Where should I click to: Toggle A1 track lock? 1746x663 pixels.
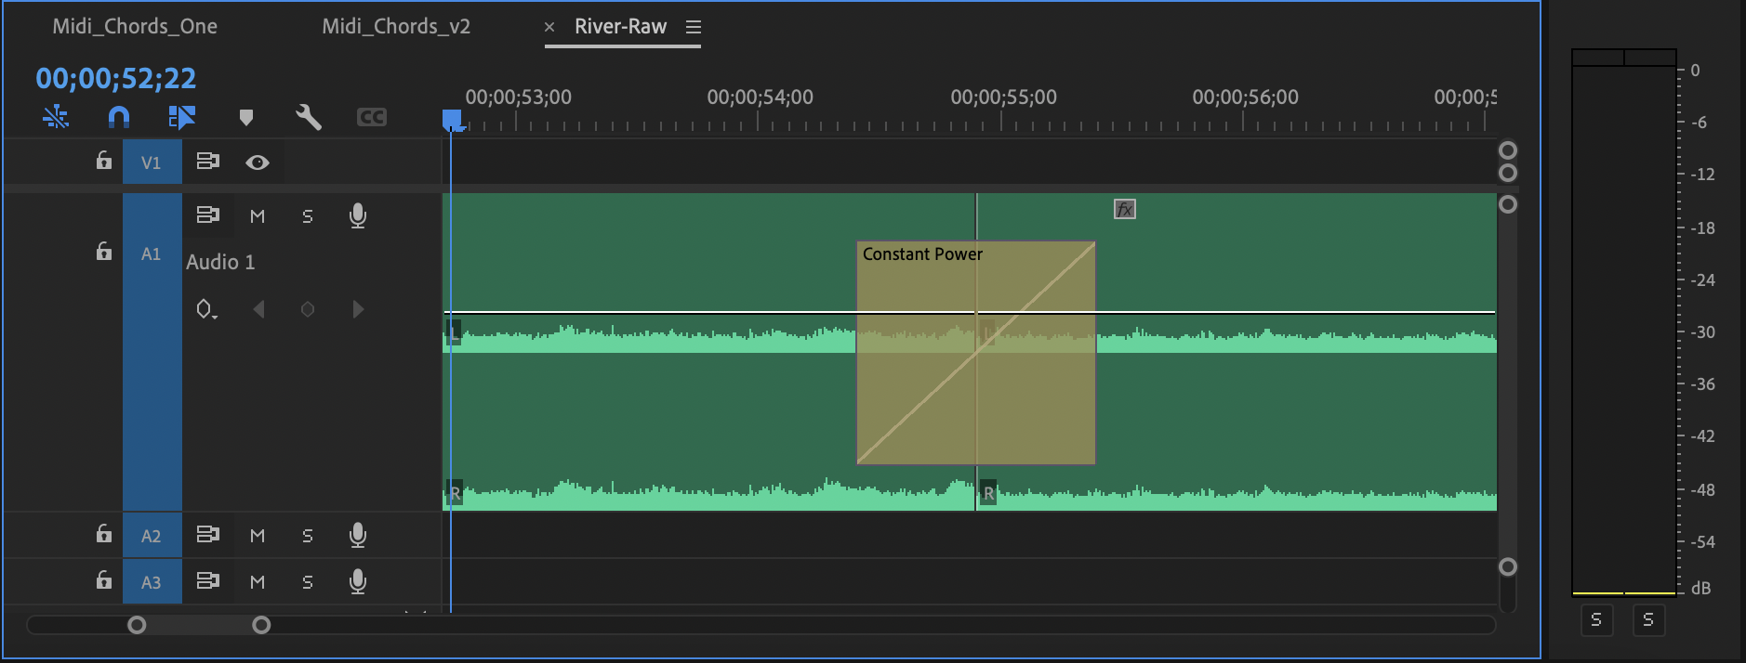104,252
